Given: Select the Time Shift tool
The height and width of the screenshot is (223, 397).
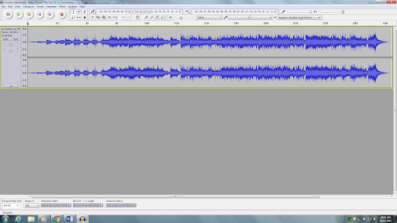Looking at the screenshot, I should pos(79,17).
